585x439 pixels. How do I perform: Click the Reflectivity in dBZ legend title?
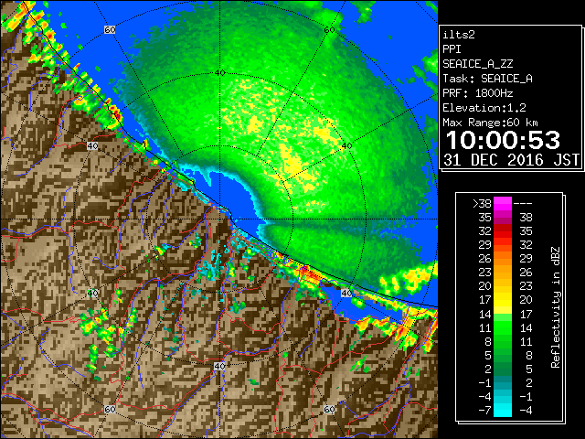556,307
